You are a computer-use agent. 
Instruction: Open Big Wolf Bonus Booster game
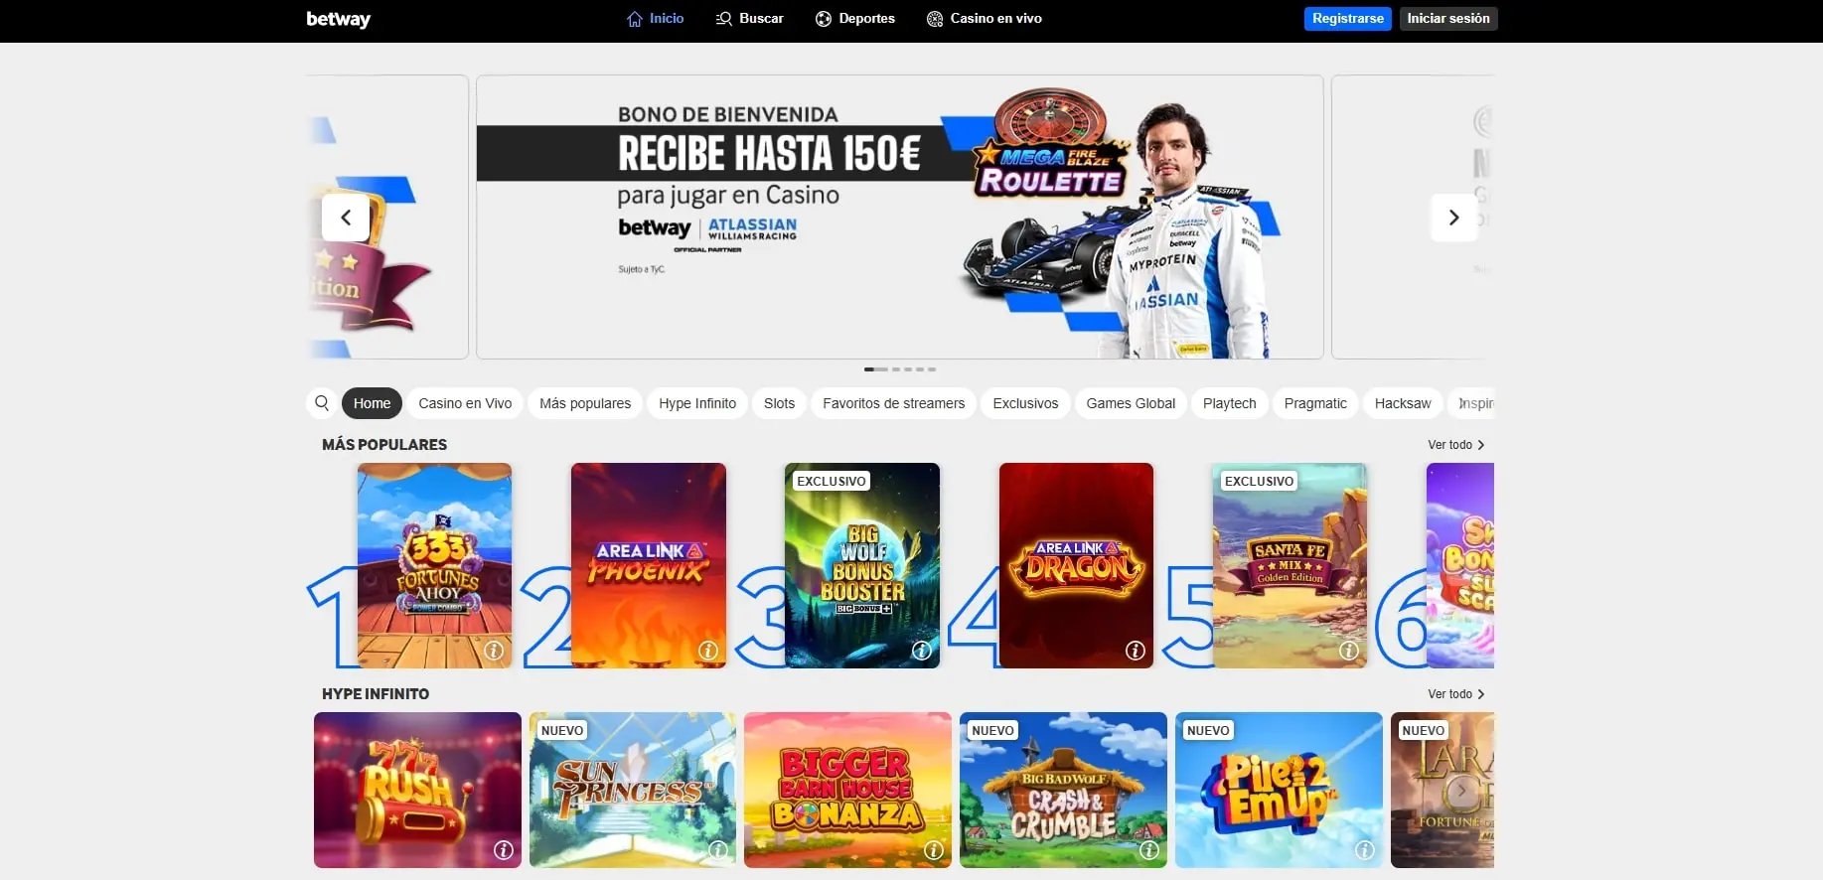tap(862, 565)
